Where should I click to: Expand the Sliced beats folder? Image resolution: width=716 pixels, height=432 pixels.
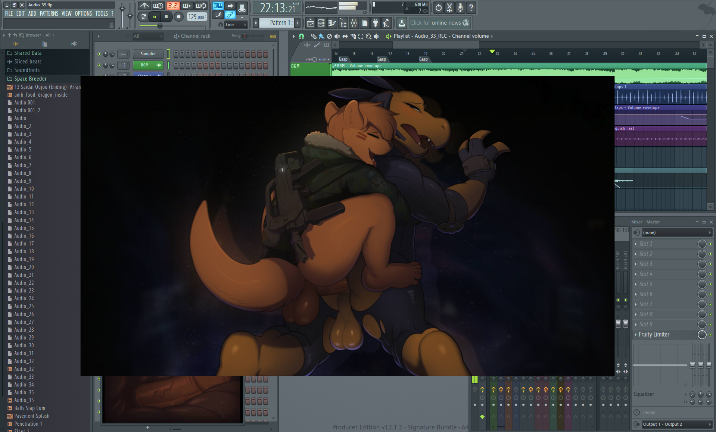tap(24, 62)
